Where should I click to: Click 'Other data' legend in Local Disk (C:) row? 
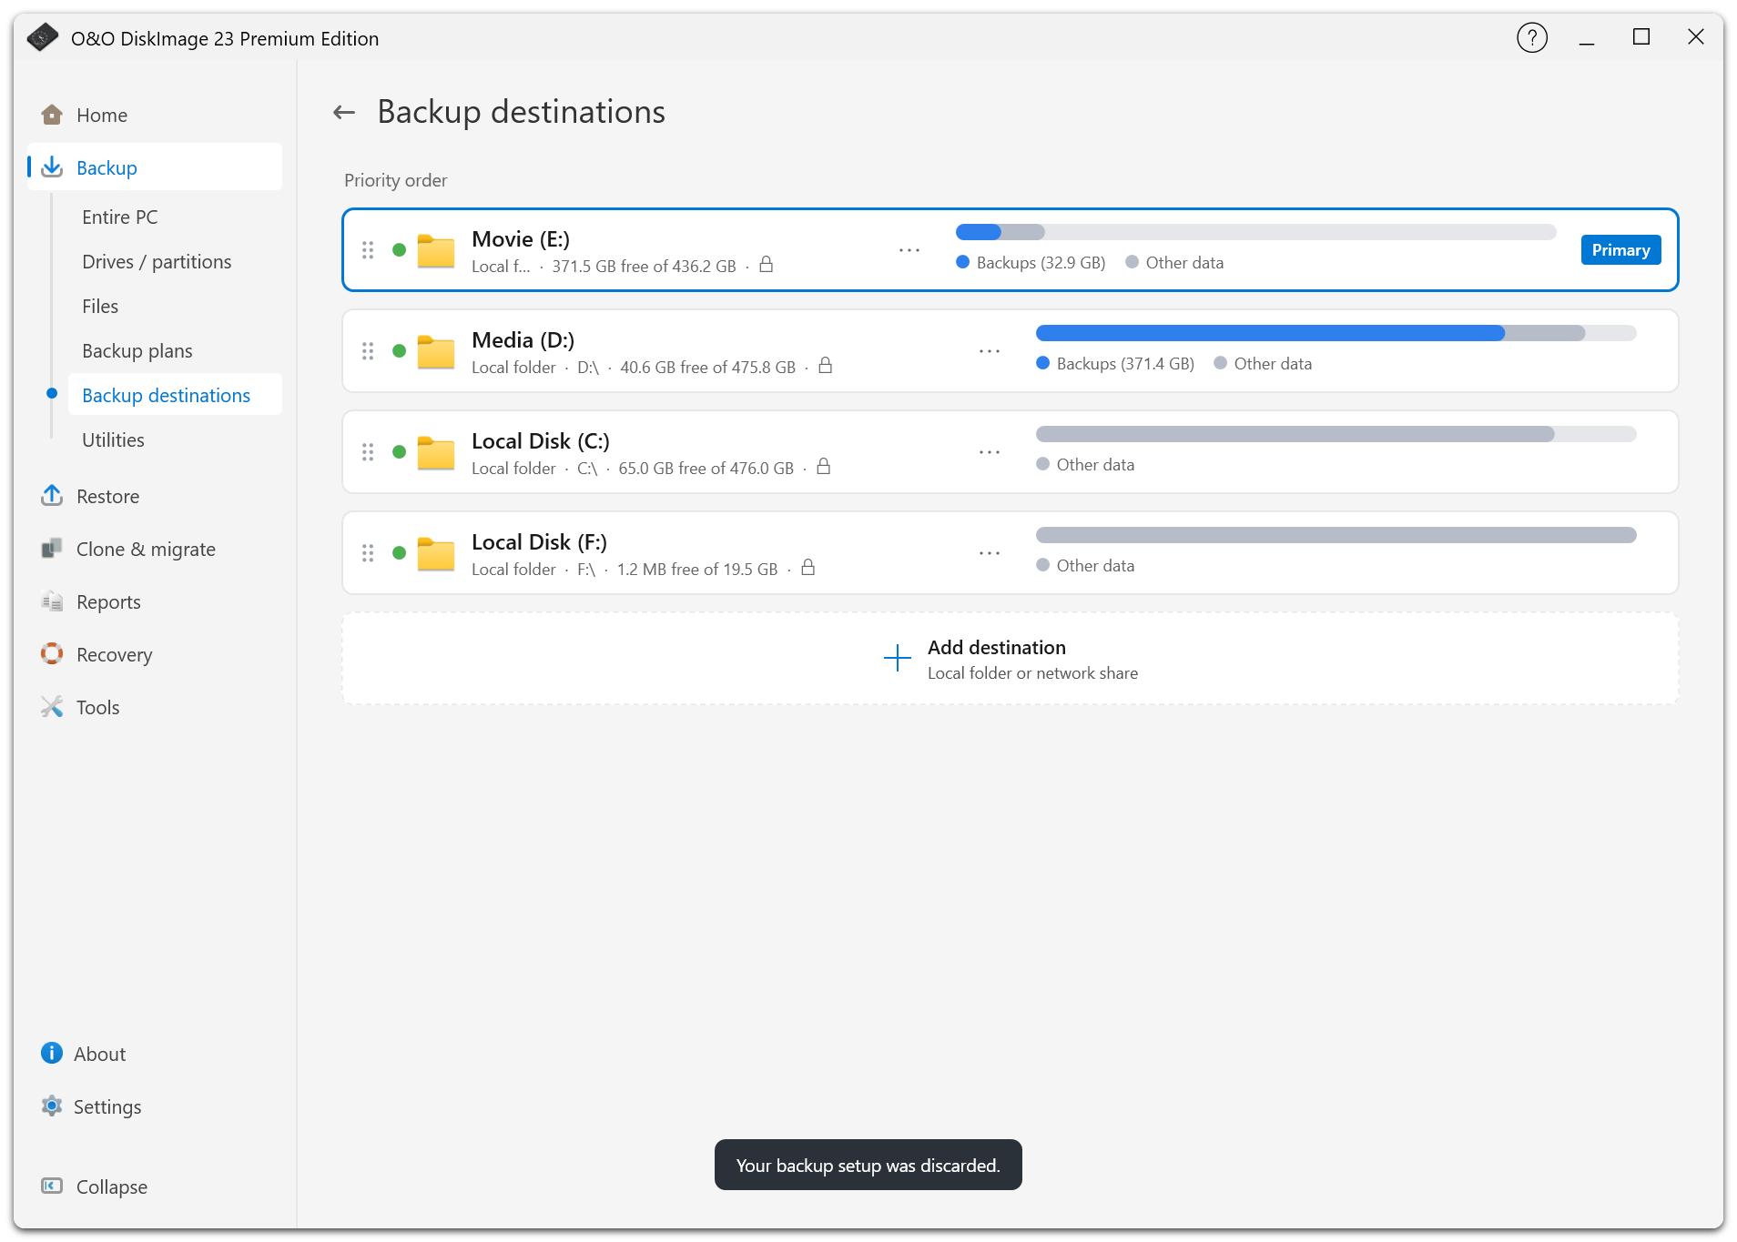[1096, 465]
